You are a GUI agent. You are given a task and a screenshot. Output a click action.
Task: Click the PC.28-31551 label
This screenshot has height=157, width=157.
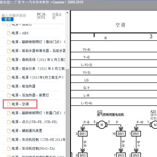[x=41, y=16]
